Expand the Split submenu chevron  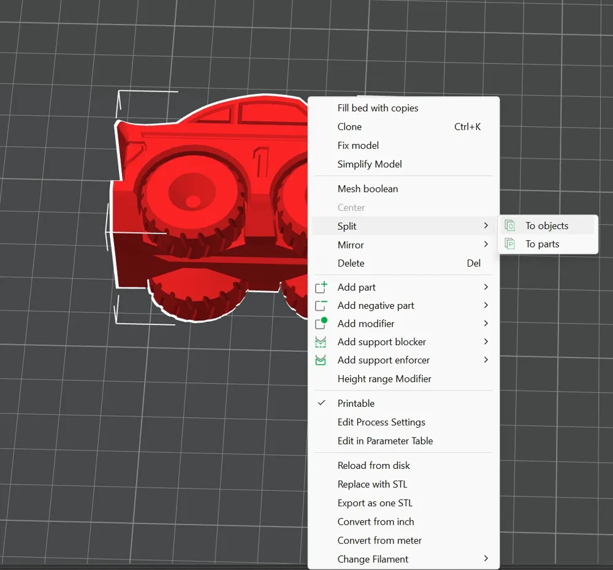tap(485, 226)
